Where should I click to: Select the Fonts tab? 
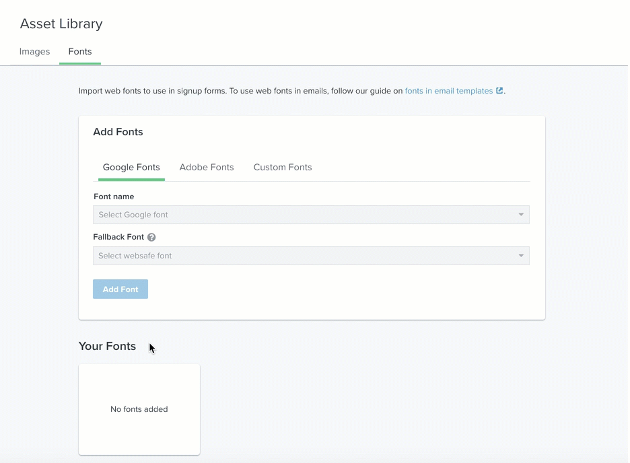coord(80,52)
